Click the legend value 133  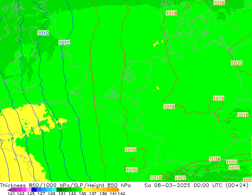tap(72, 193)
